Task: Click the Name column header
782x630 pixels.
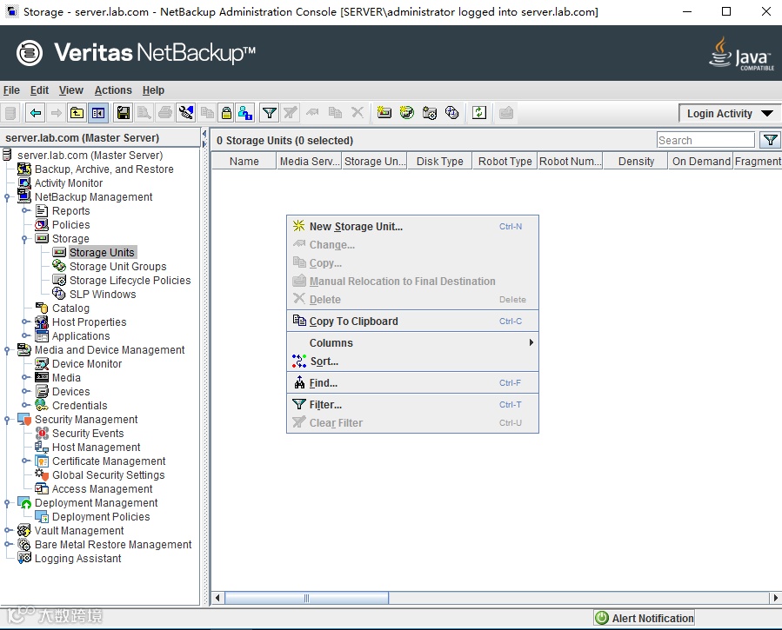Action: (244, 162)
